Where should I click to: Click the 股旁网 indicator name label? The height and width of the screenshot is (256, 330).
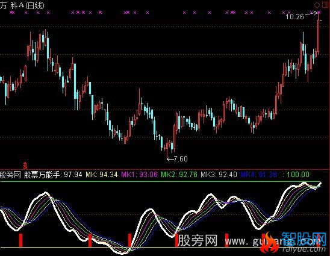(x=10, y=175)
